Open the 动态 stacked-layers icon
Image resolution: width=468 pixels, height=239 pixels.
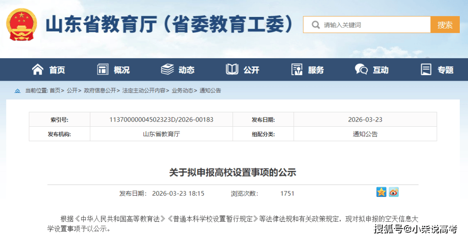click(167, 69)
